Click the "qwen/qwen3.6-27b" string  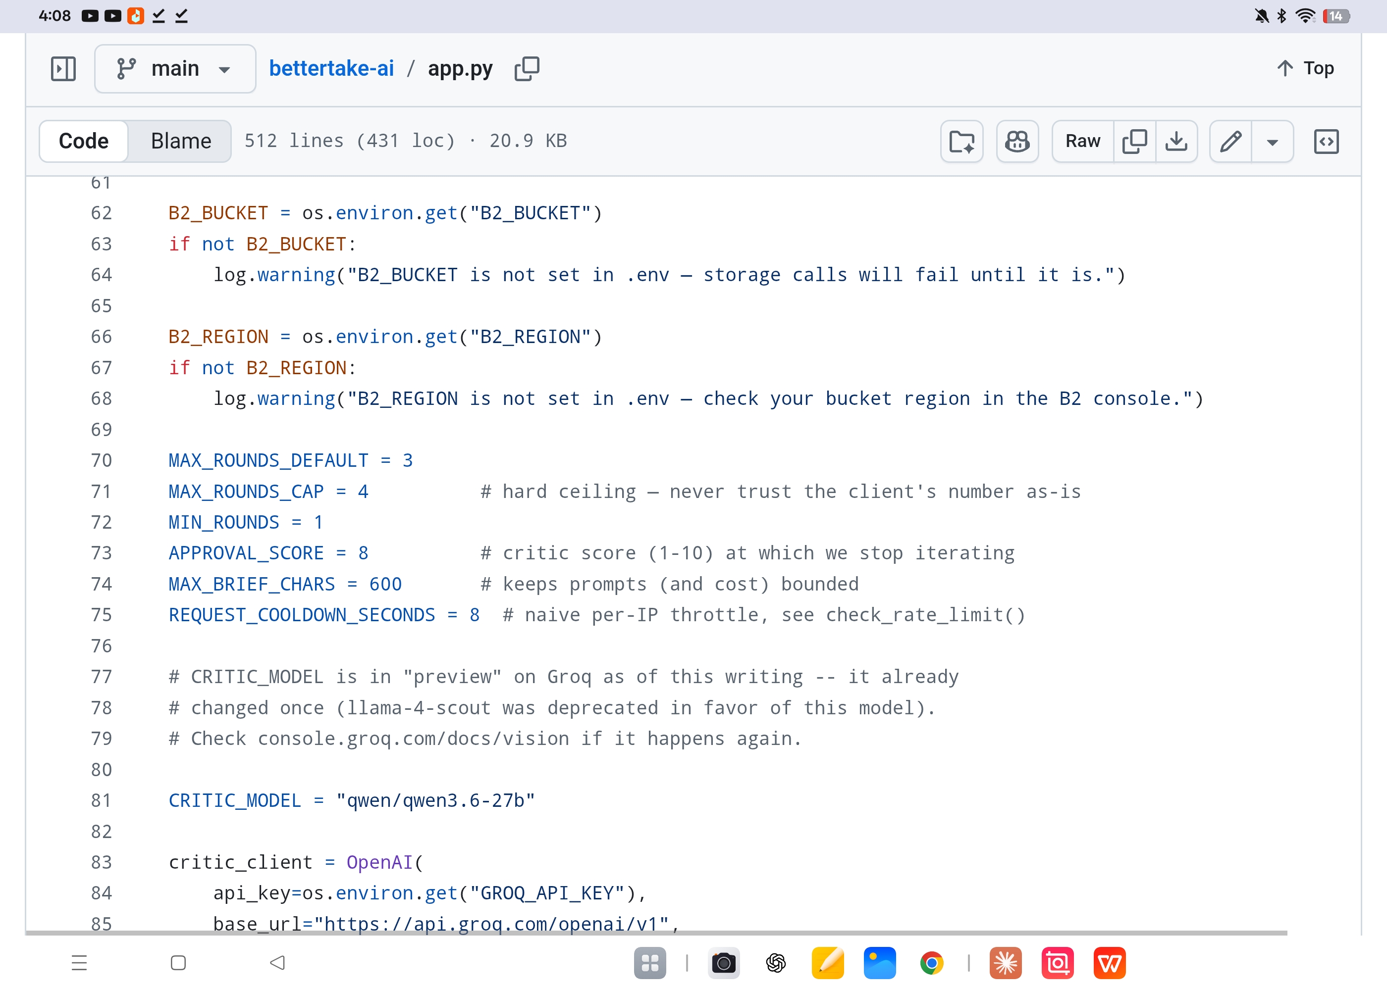tap(435, 800)
